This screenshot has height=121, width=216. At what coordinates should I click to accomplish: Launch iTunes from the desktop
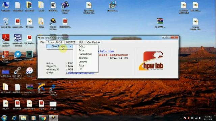(29, 72)
